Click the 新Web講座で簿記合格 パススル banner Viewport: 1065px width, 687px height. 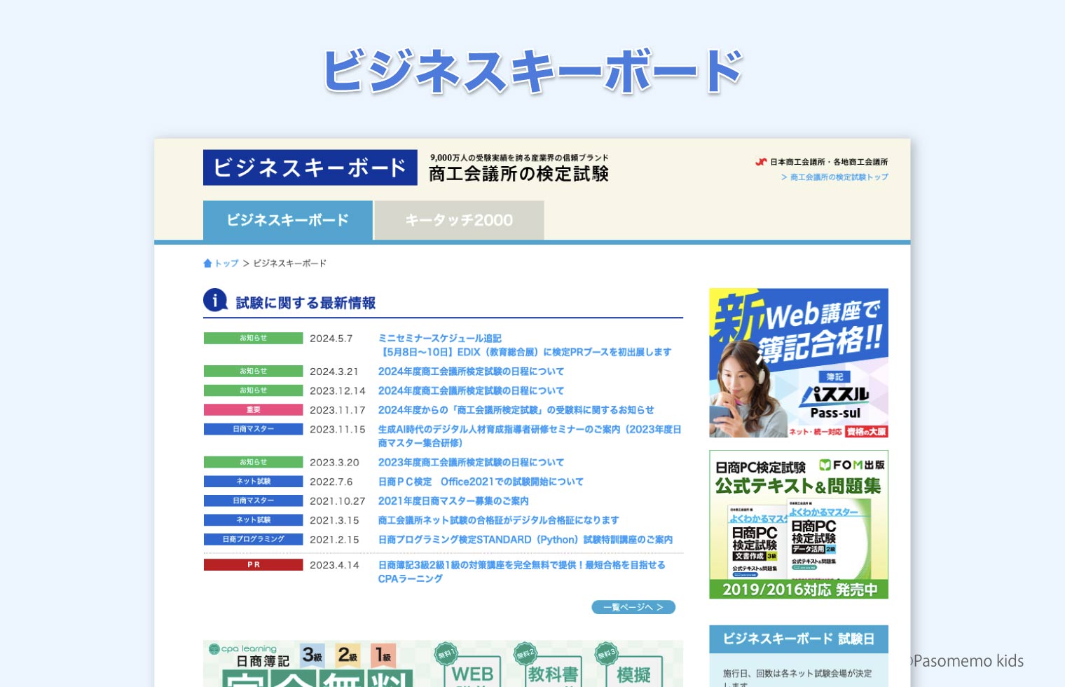pyautogui.click(x=799, y=364)
